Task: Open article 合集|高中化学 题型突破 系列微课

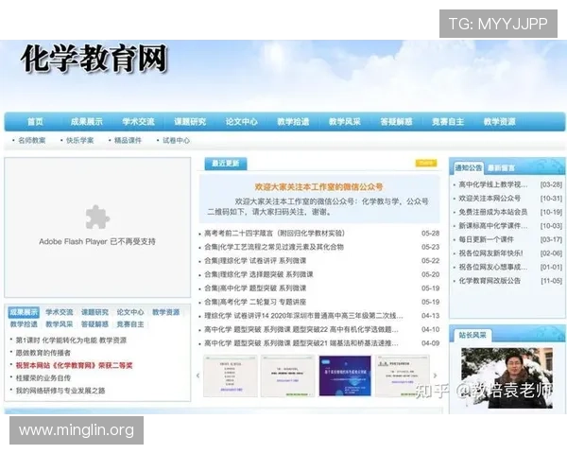Action: [x=255, y=288]
